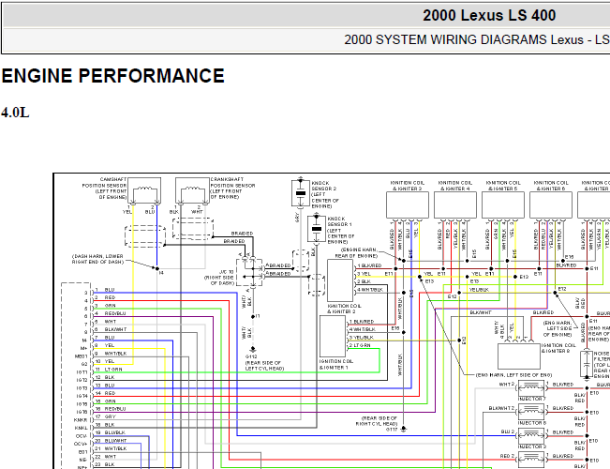Click the '18 BLK' pin label
Screen dimensions: 610x469
105,425
